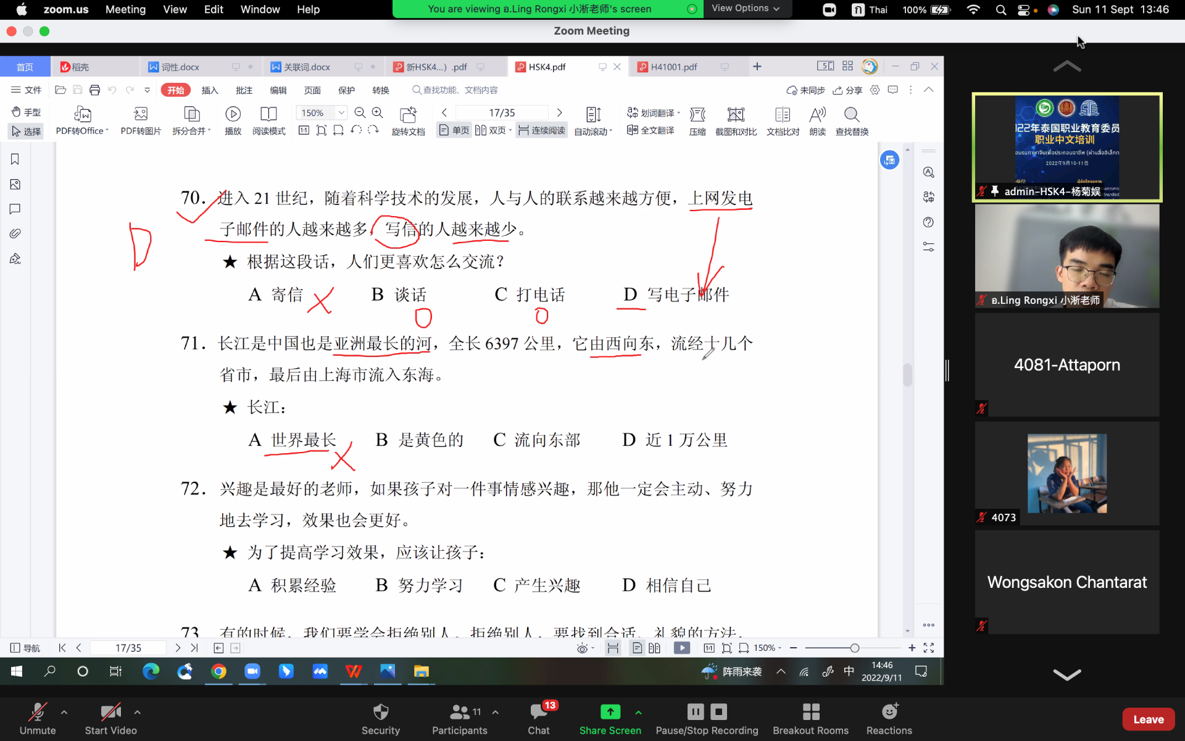Open Breakout Rooms
The width and height of the screenshot is (1185, 741).
[810, 719]
